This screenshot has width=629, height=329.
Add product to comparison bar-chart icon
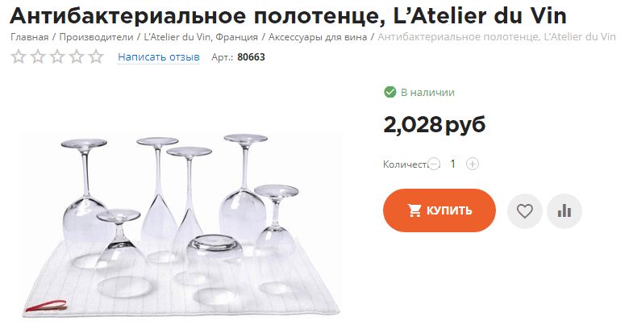564,211
